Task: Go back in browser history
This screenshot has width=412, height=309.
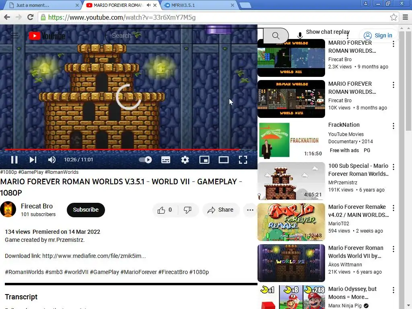Action: point(7,17)
